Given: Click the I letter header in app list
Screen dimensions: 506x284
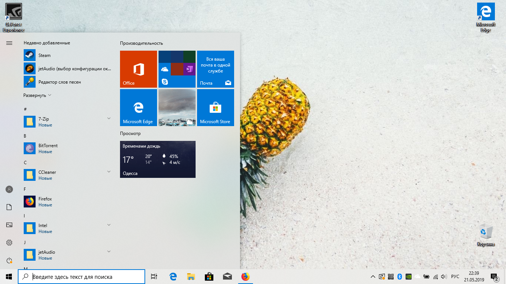Looking at the screenshot, I should tap(24, 216).
